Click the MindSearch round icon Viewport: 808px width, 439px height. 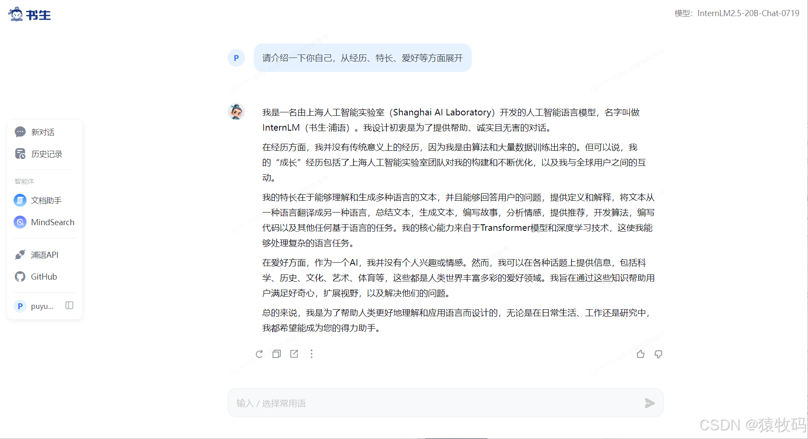pos(20,222)
